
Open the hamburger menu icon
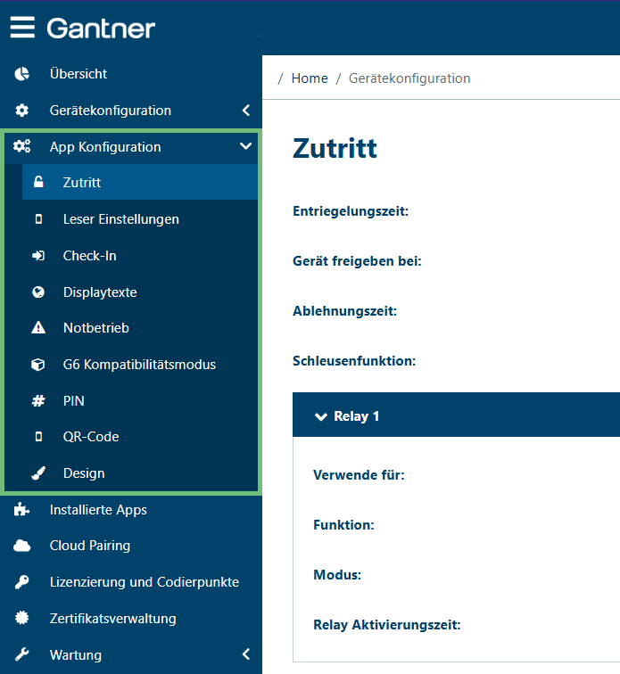(x=22, y=28)
